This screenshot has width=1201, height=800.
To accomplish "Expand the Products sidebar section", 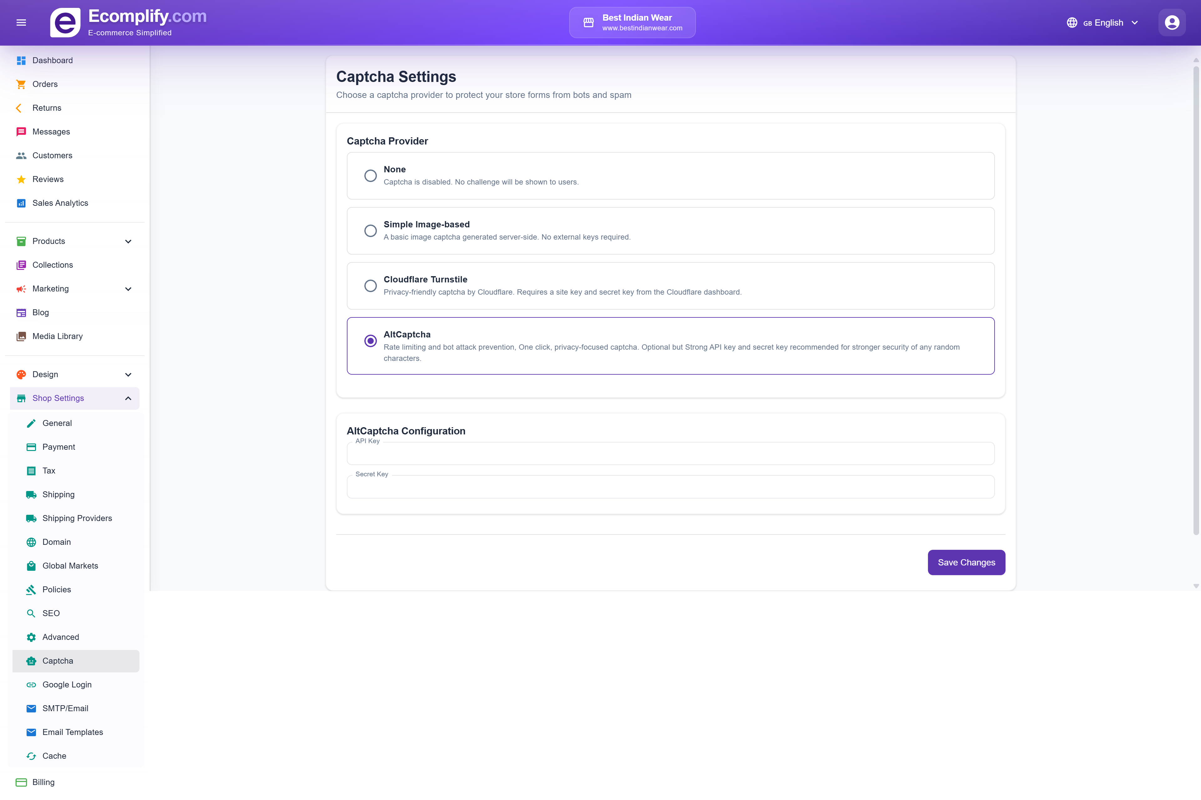I will pos(128,241).
